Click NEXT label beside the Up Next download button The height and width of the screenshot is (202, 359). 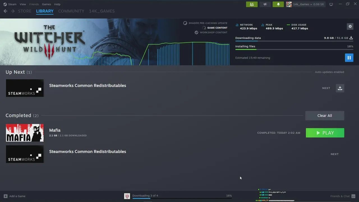coord(326,88)
